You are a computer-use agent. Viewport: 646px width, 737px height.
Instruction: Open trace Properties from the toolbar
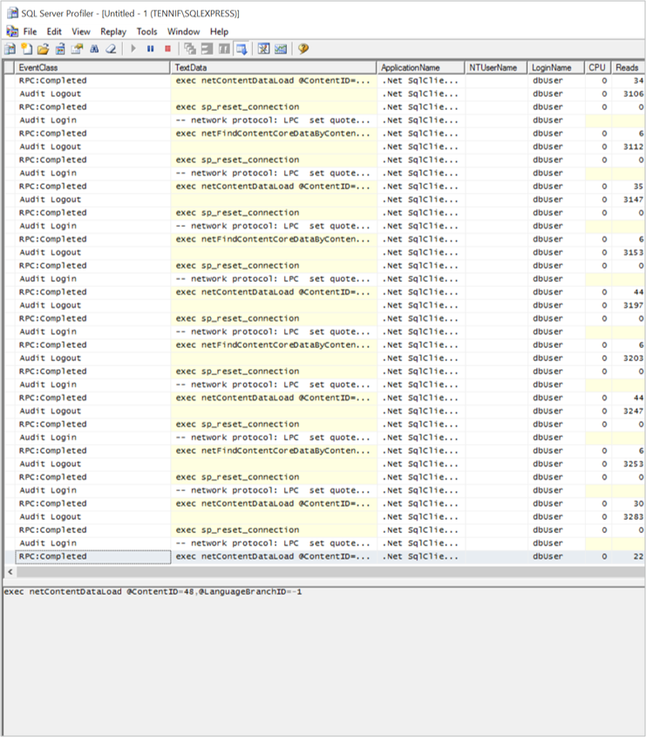tap(77, 49)
